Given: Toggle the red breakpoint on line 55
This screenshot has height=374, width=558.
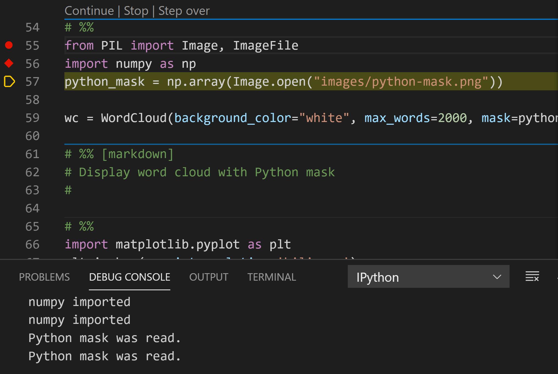Looking at the screenshot, I should point(9,45).
